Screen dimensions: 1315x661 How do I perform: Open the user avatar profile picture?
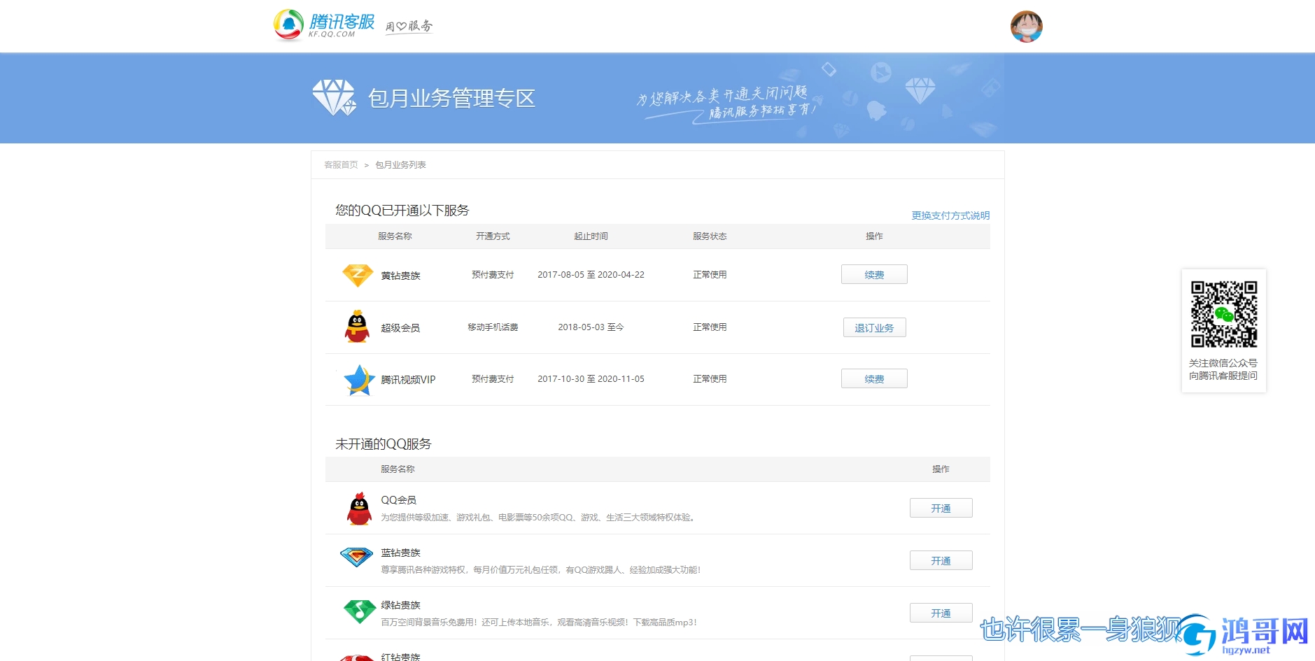tap(1027, 27)
